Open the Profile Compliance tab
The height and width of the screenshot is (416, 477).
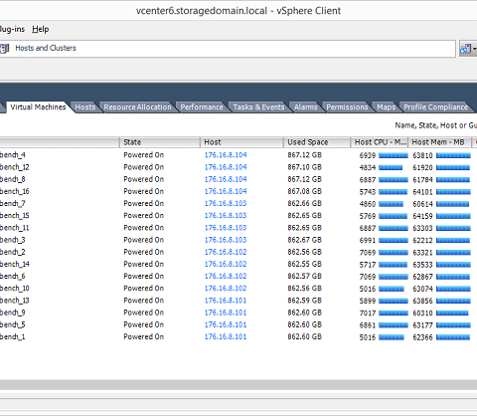click(435, 107)
